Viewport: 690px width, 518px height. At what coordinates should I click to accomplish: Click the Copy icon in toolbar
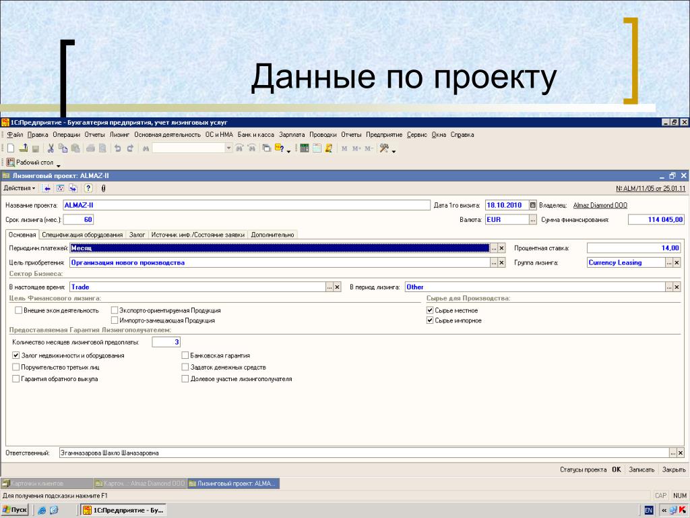pyautogui.click(x=63, y=148)
